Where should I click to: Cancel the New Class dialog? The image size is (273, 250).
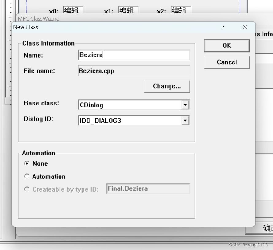coord(227,62)
